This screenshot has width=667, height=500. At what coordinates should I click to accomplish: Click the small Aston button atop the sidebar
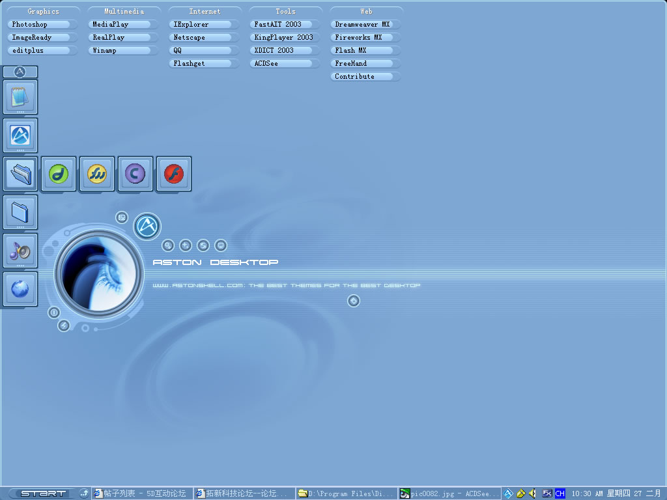[20, 72]
